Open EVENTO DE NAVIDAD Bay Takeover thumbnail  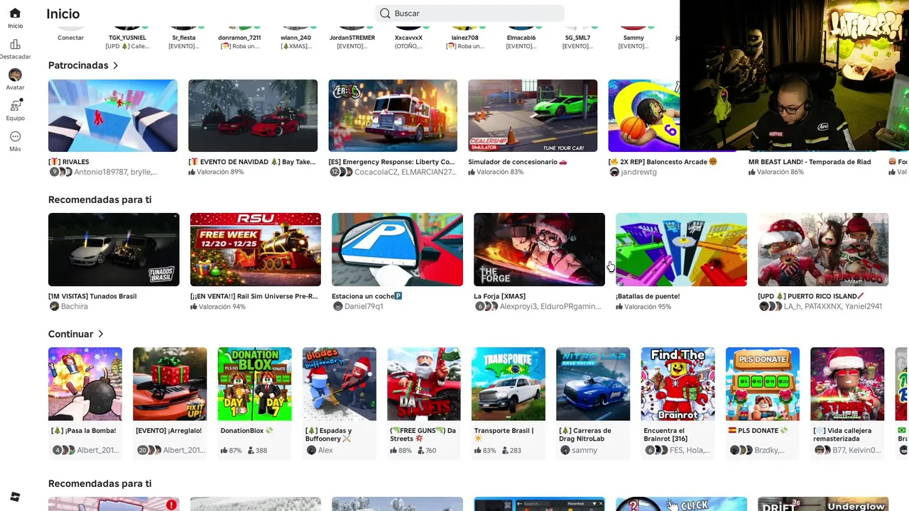(253, 115)
